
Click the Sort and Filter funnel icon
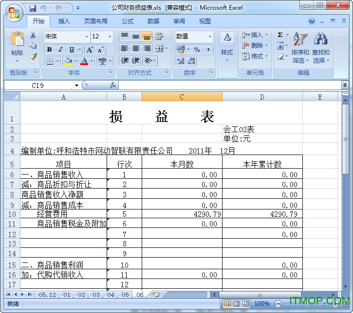pyautogui.click(x=300, y=40)
